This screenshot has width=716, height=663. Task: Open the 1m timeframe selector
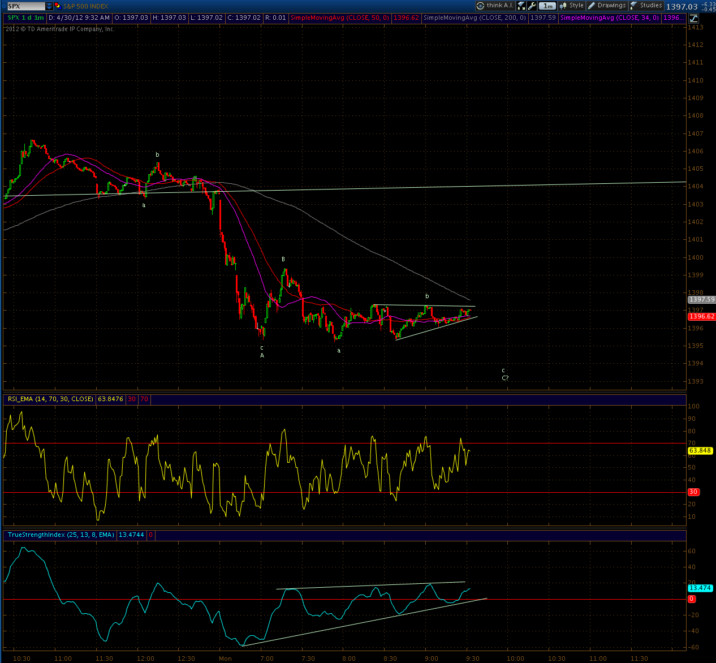coord(547,6)
